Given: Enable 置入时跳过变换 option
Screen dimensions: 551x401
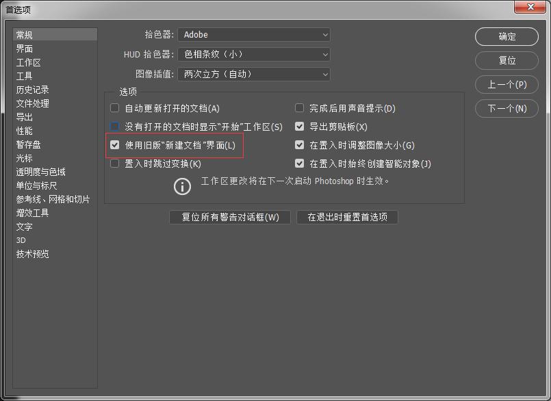Looking at the screenshot, I should coord(114,163).
